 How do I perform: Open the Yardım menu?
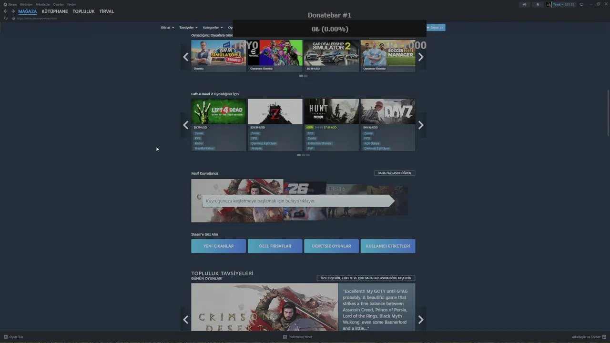71,4
